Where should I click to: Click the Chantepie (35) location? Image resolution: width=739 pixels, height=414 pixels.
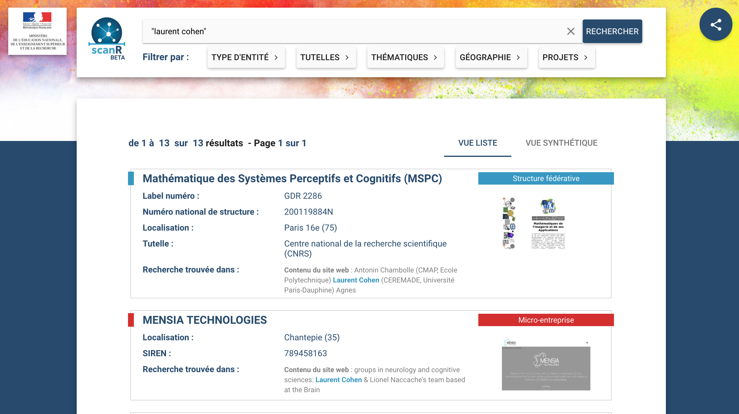click(x=312, y=337)
